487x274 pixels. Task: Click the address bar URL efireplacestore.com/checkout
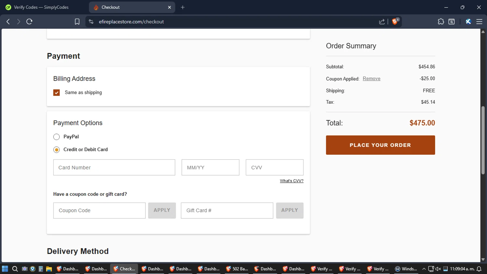coord(131,22)
